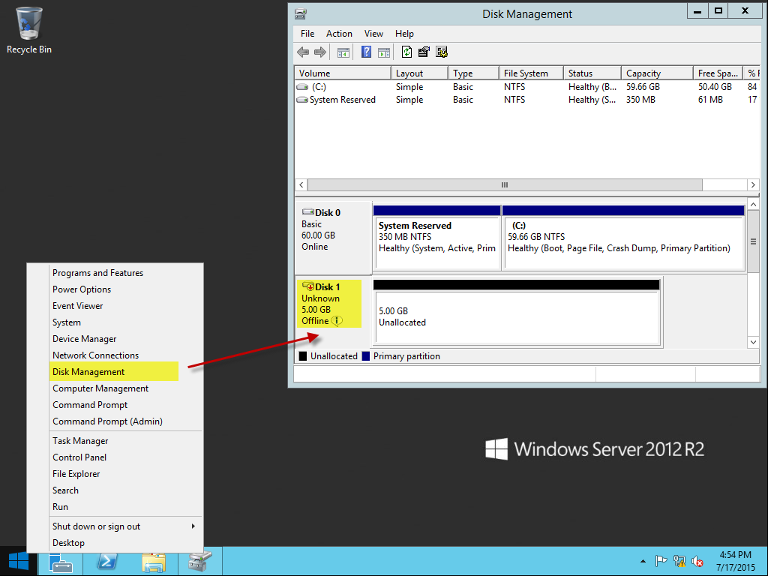Screen dimensions: 768x576
Task: Open Server Manager from taskbar
Action: 61,562
